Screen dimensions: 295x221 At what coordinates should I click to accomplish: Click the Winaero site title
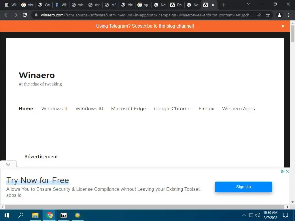pos(37,75)
